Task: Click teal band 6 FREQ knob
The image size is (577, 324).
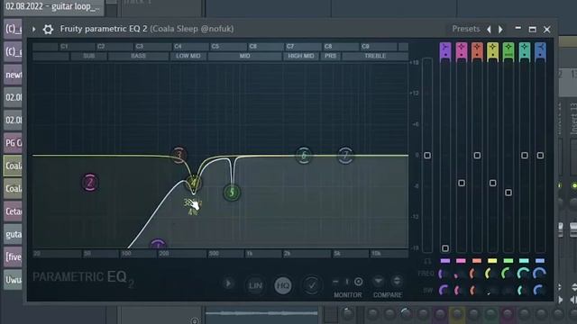Action: coord(523,274)
